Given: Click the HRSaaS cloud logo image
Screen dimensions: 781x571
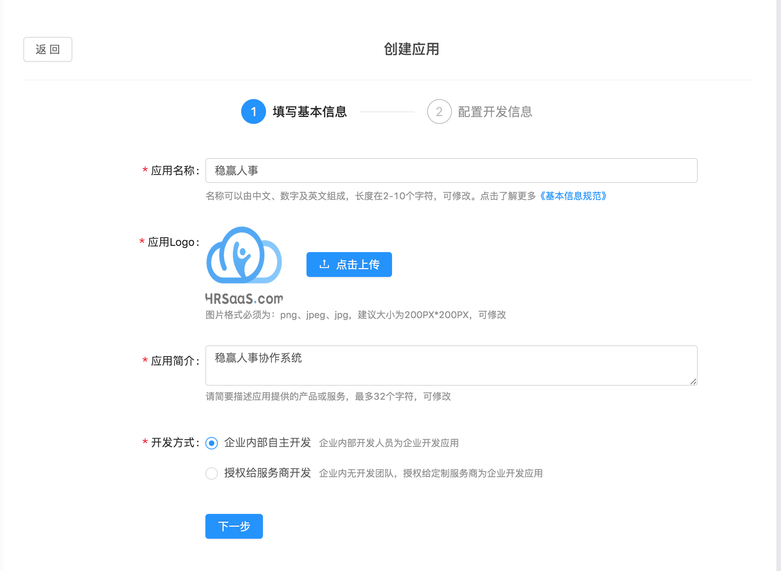Looking at the screenshot, I should (244, 255).
